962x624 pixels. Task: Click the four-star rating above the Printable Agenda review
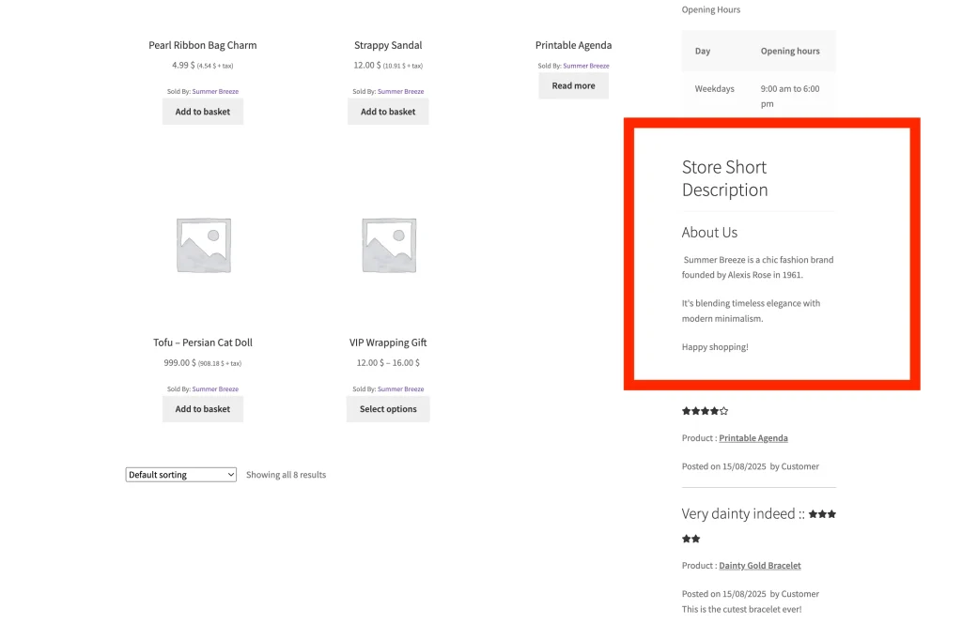pyautogui.click(x=705, y=411)
